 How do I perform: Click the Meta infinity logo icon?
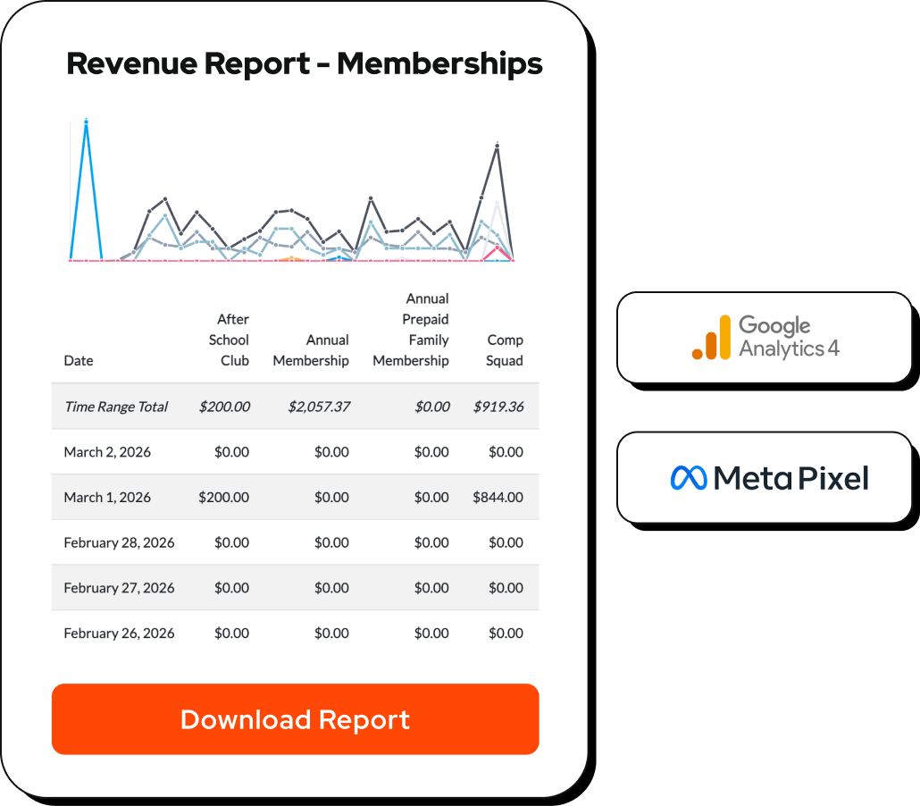point(689,478)
